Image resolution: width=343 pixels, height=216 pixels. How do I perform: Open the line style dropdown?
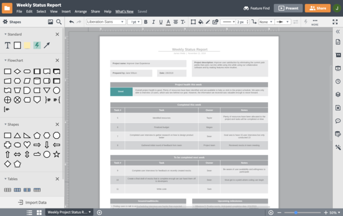pyautogui.click(x=228, y=22)
